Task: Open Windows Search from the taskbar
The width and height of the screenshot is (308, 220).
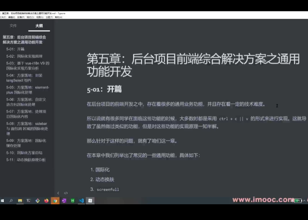Action: click(x=10, y=201)
